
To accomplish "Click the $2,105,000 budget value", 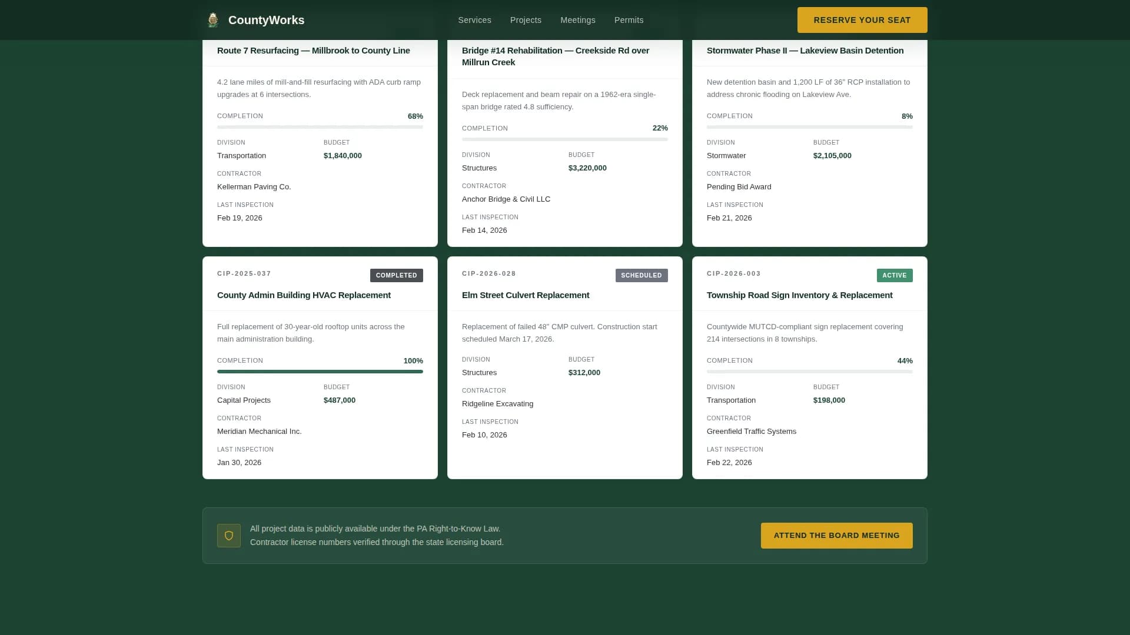I will [832, 156].
